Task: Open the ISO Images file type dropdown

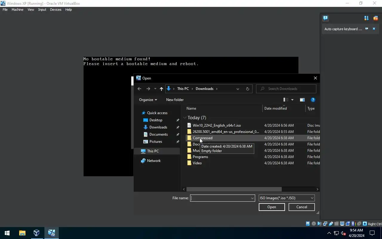Action: (286, 198)
